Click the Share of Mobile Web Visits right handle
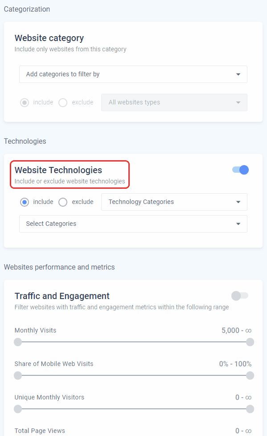 click(250, 376)
